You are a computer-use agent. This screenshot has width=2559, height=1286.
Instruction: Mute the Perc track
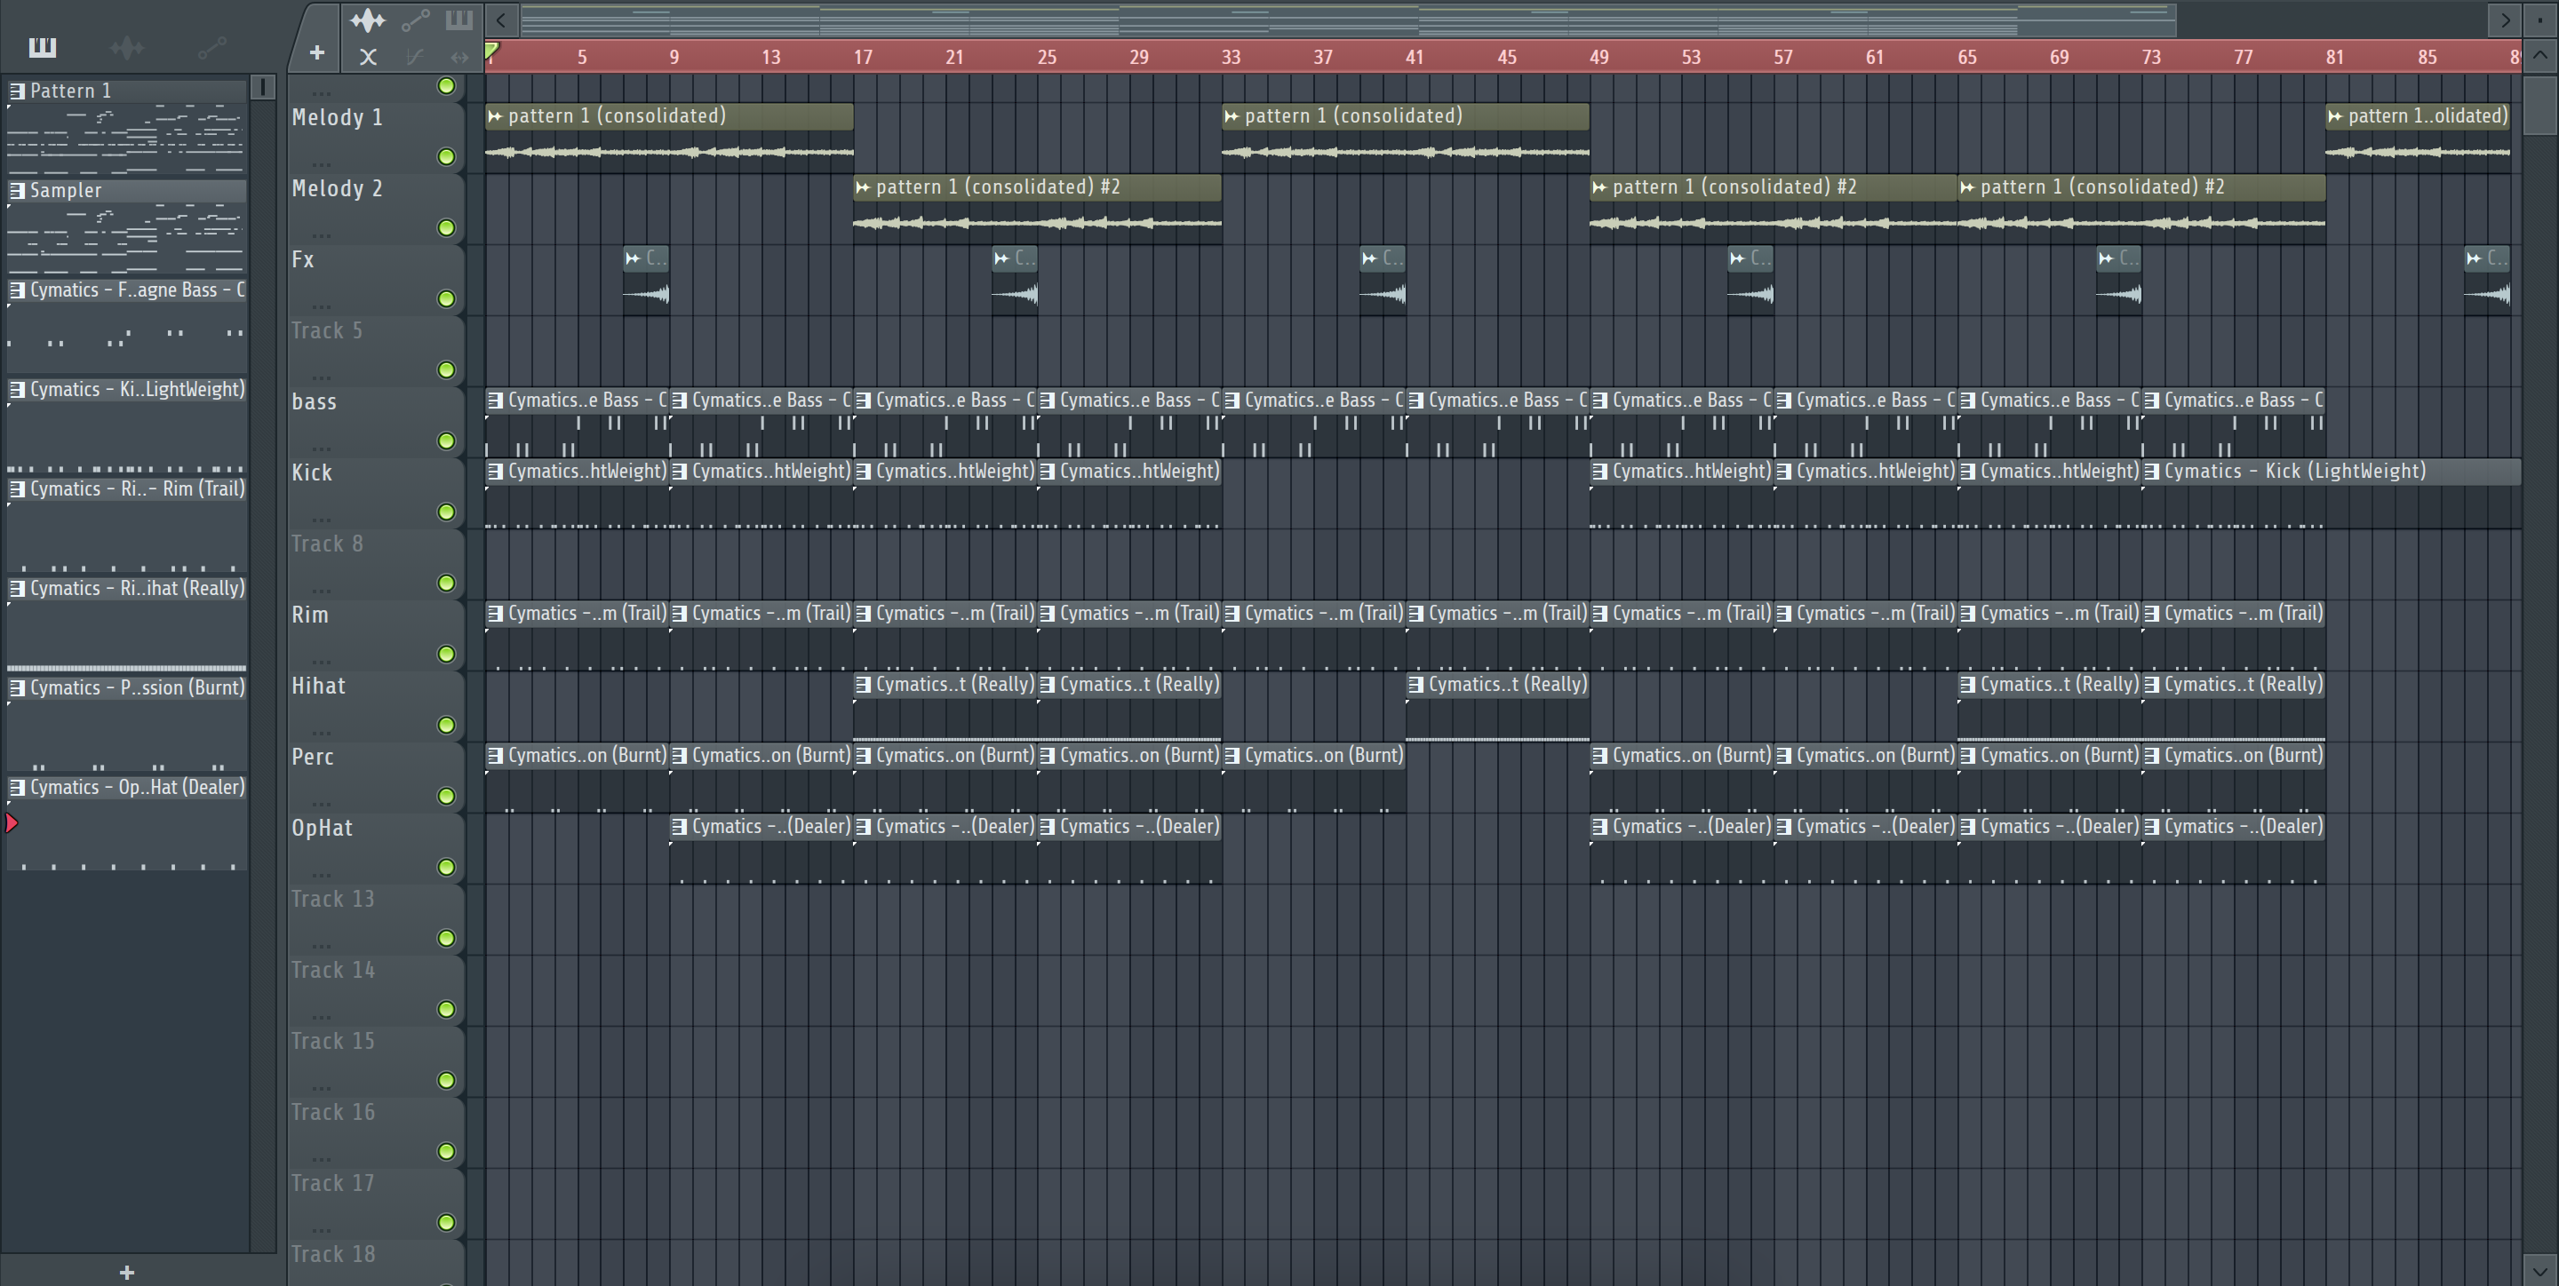(x=446, y=797)
